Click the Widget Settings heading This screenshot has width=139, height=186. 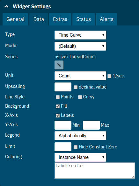[32, 6]
